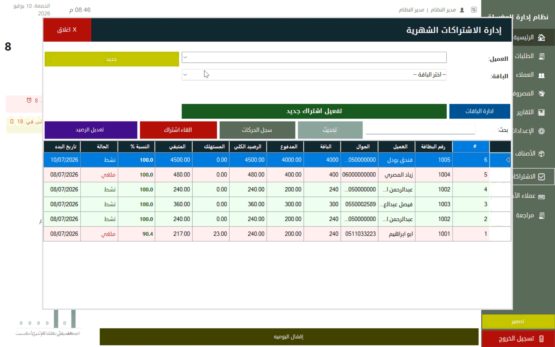Sort by المدفوع column header
The height and width of the screenshot is (347, 555).
(285, 147)
